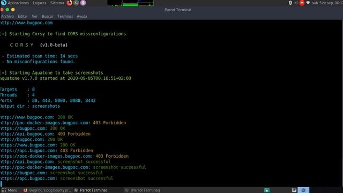Viewport: 343px width, 193px height.
Task: Open the red MEGA tray icon
Action: click(x=302, y=3)
